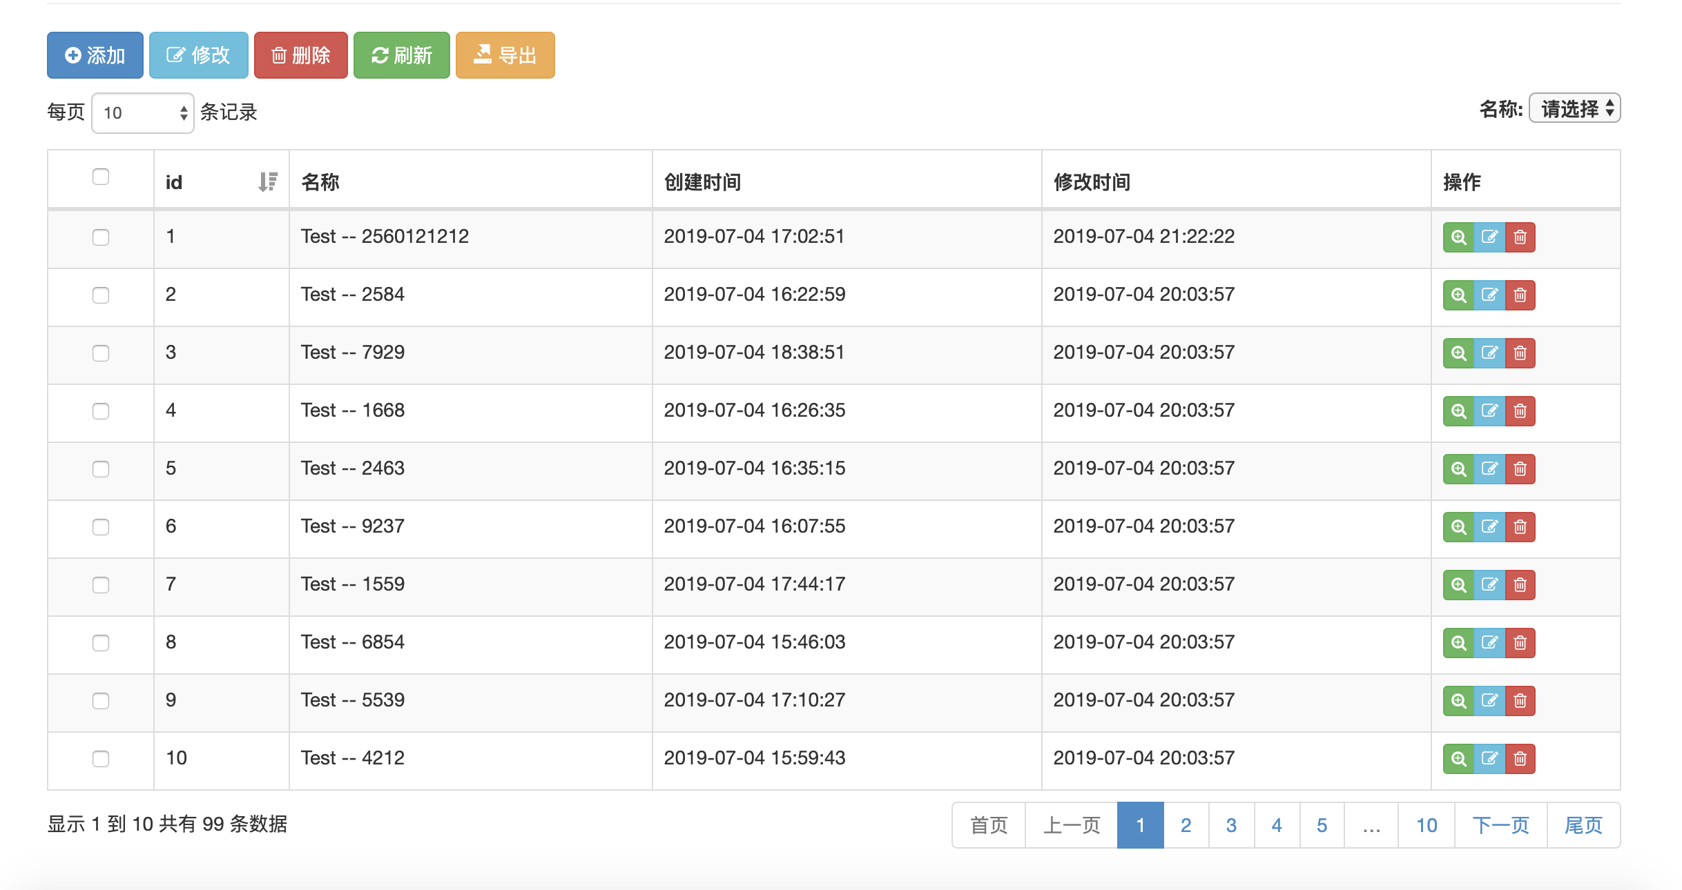Delete the Test -- 2584 row via trash icon
This screenshot has width=1682, height=890.
click(1520, 295)
